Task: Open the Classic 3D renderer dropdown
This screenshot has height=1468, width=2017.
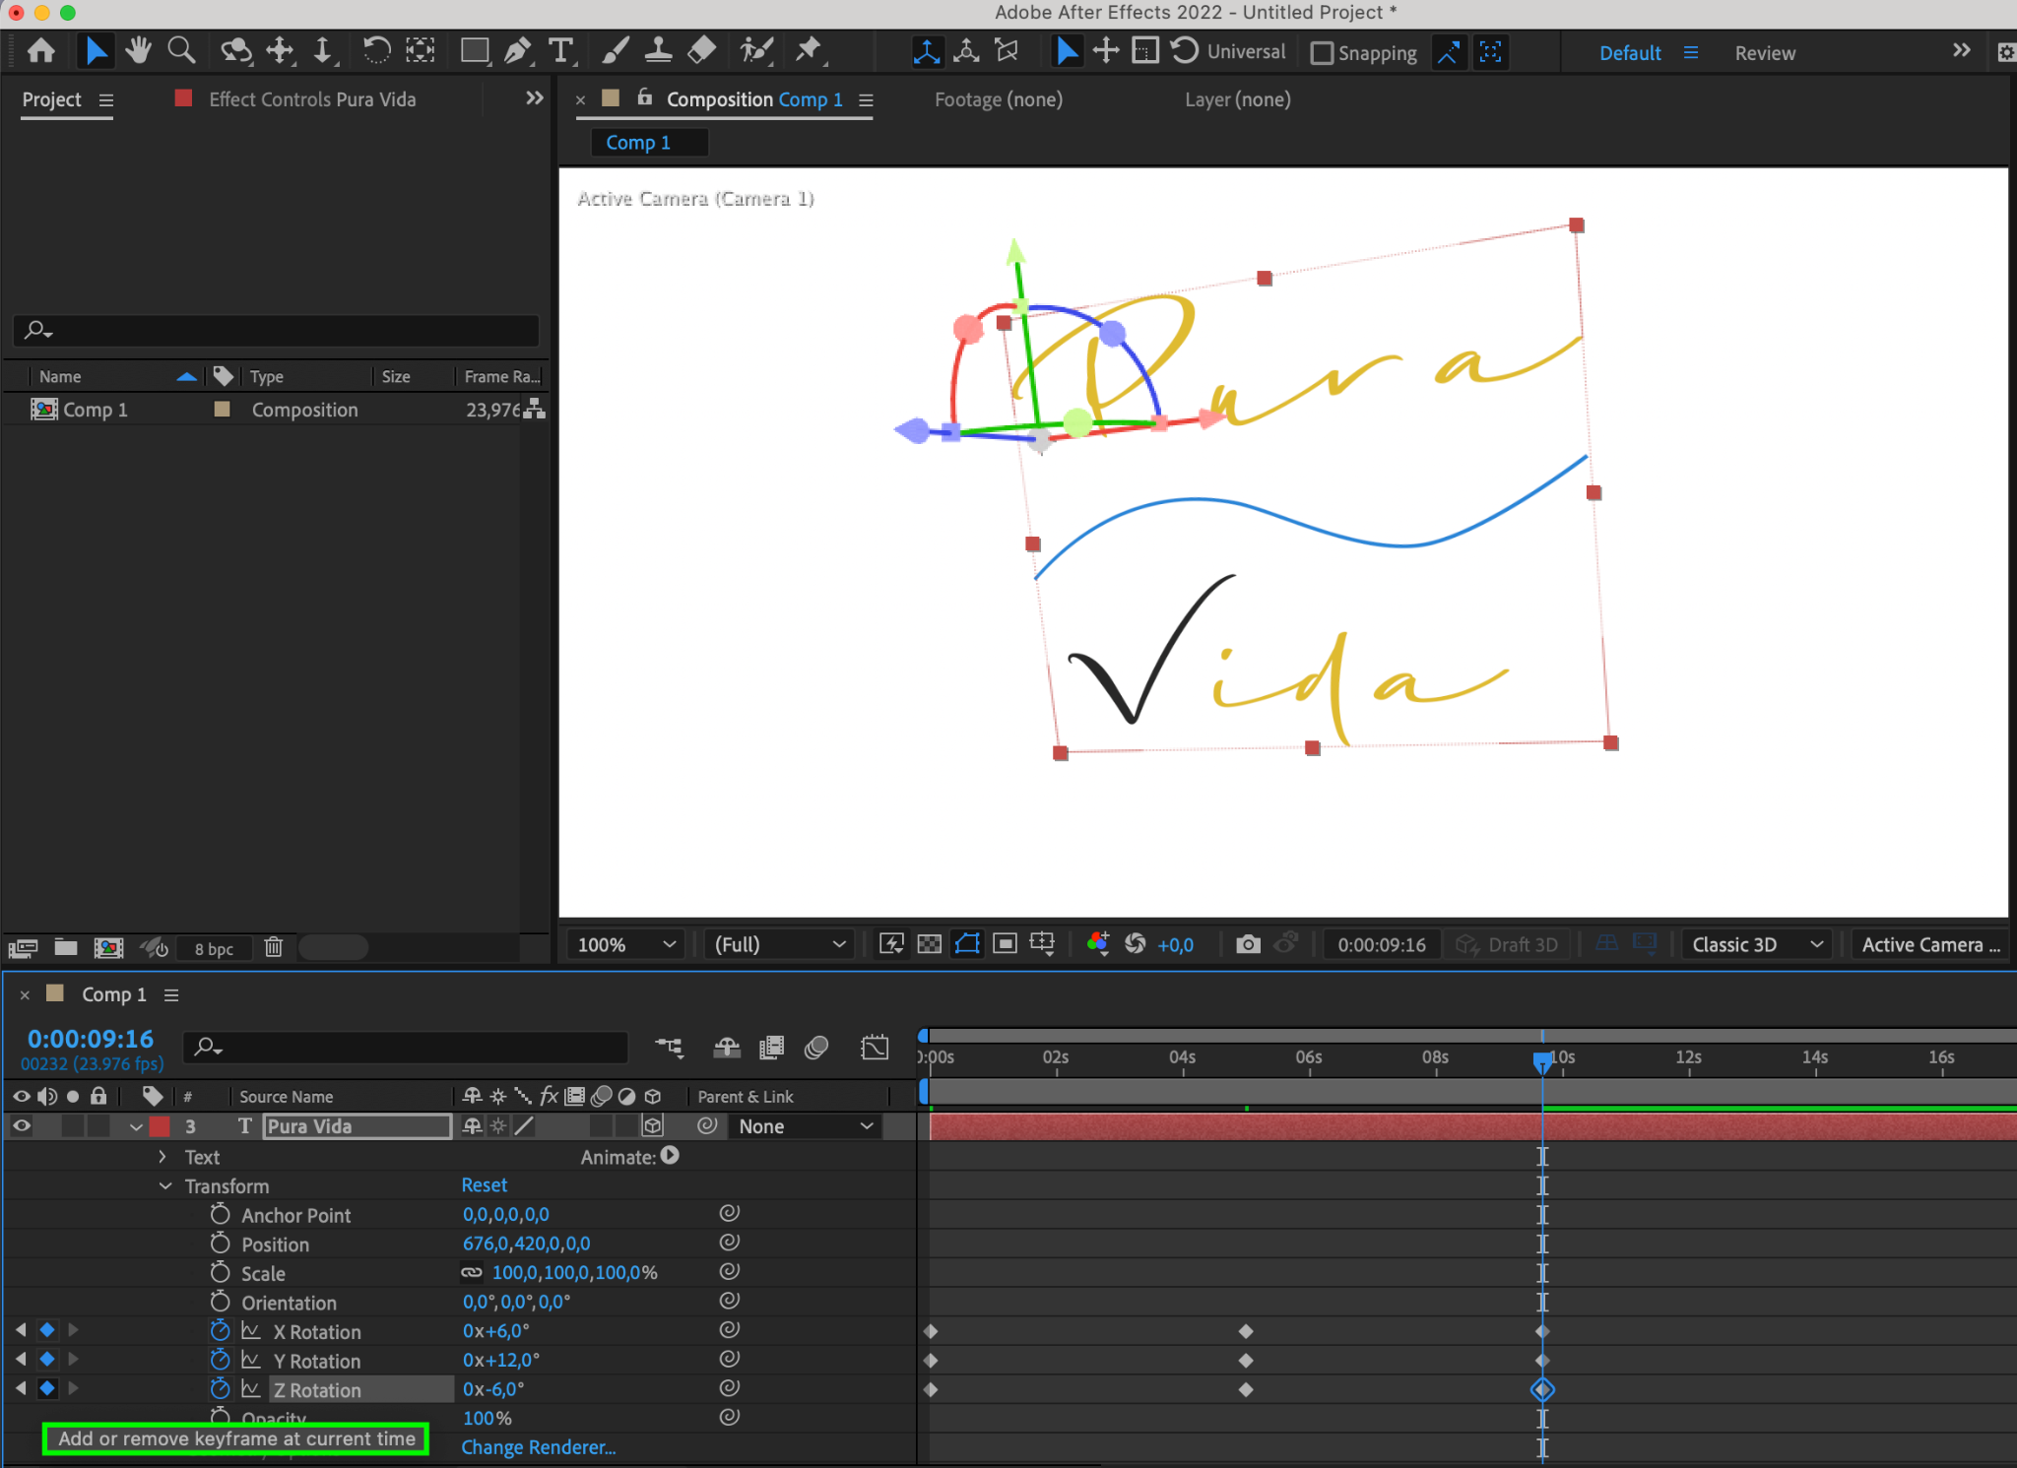Action: tap(1756, 944)
